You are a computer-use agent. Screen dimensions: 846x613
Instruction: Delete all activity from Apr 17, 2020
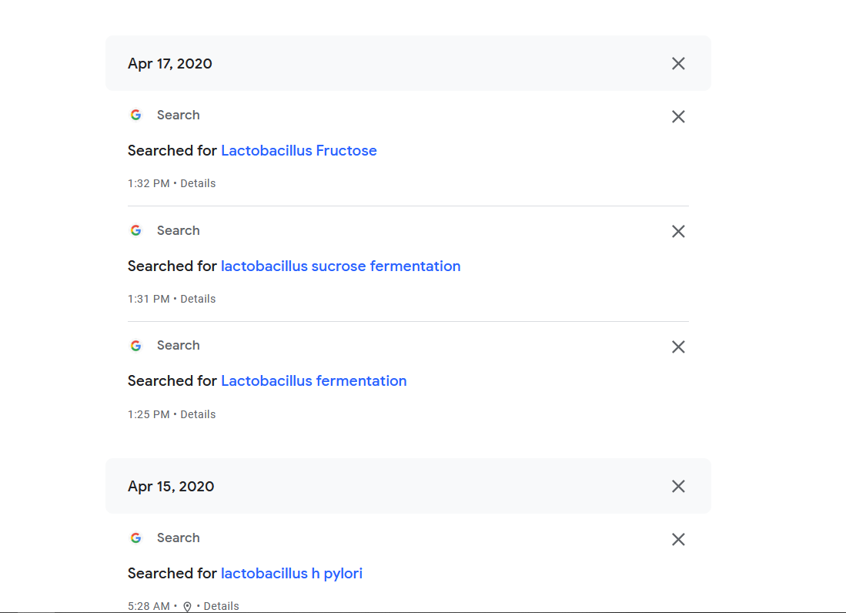point(678,64)
